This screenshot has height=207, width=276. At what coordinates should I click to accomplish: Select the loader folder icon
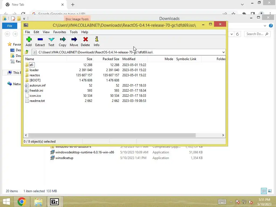27,70
